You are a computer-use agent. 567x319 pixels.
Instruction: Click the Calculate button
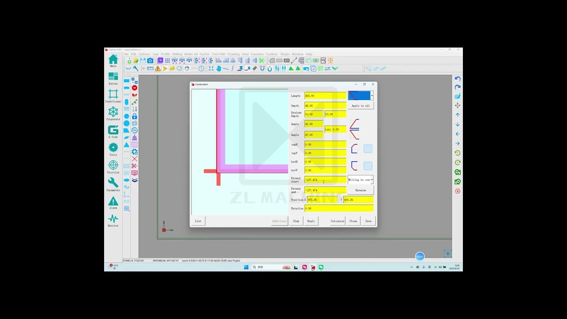tap(337, 221)
